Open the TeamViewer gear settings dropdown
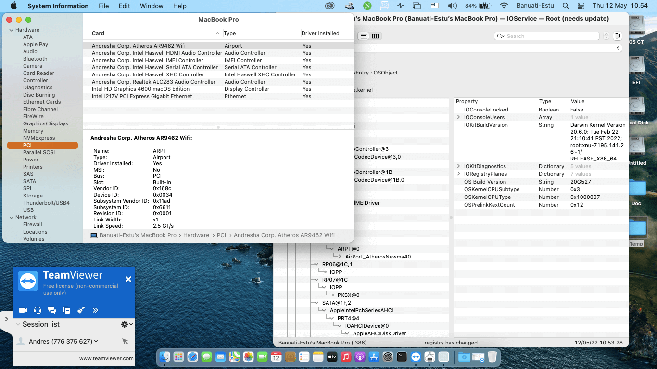 pos(126,324)
